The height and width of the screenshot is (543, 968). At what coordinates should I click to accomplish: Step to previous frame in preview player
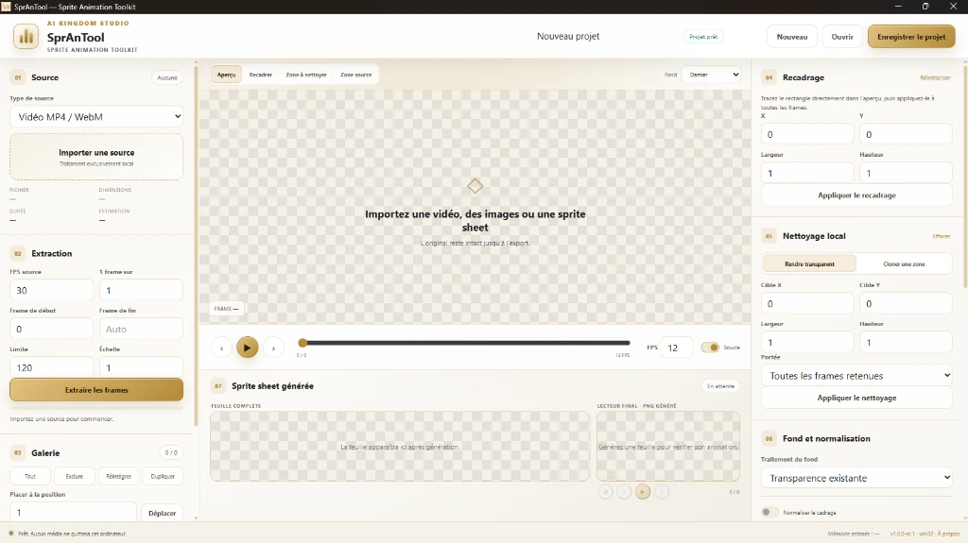pyautogui.click(x=221, y=348)
